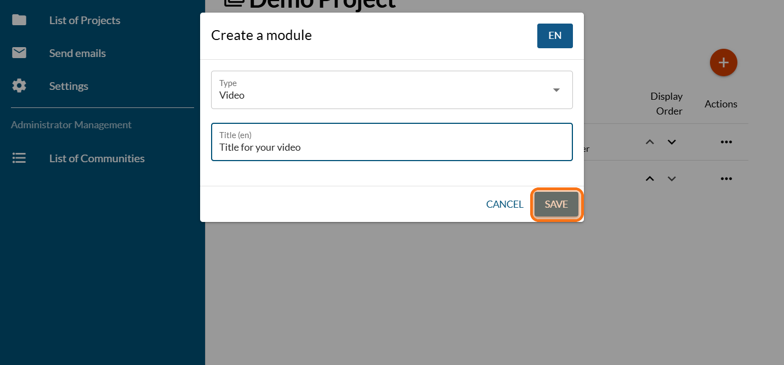The image size is (784, 365).
Task: Open the Settings text label in sidebar
Action: tap(69, 86)
